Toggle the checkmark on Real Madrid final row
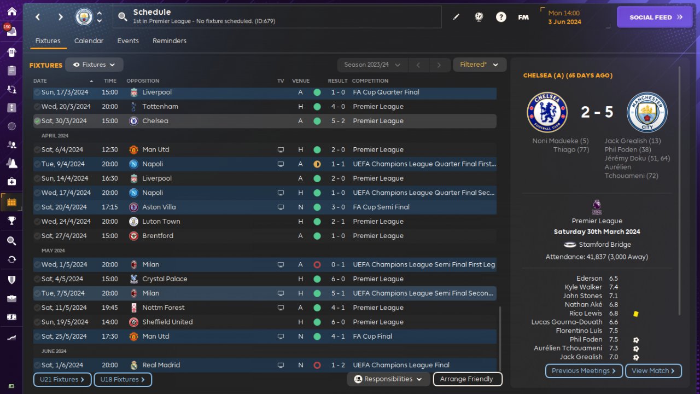Viewport: 700px width, 394px height. [37, 365]
